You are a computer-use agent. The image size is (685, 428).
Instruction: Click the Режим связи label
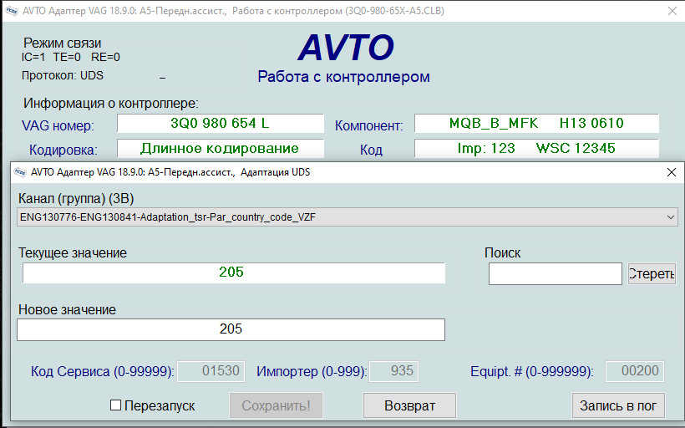[x=62, y=43]
